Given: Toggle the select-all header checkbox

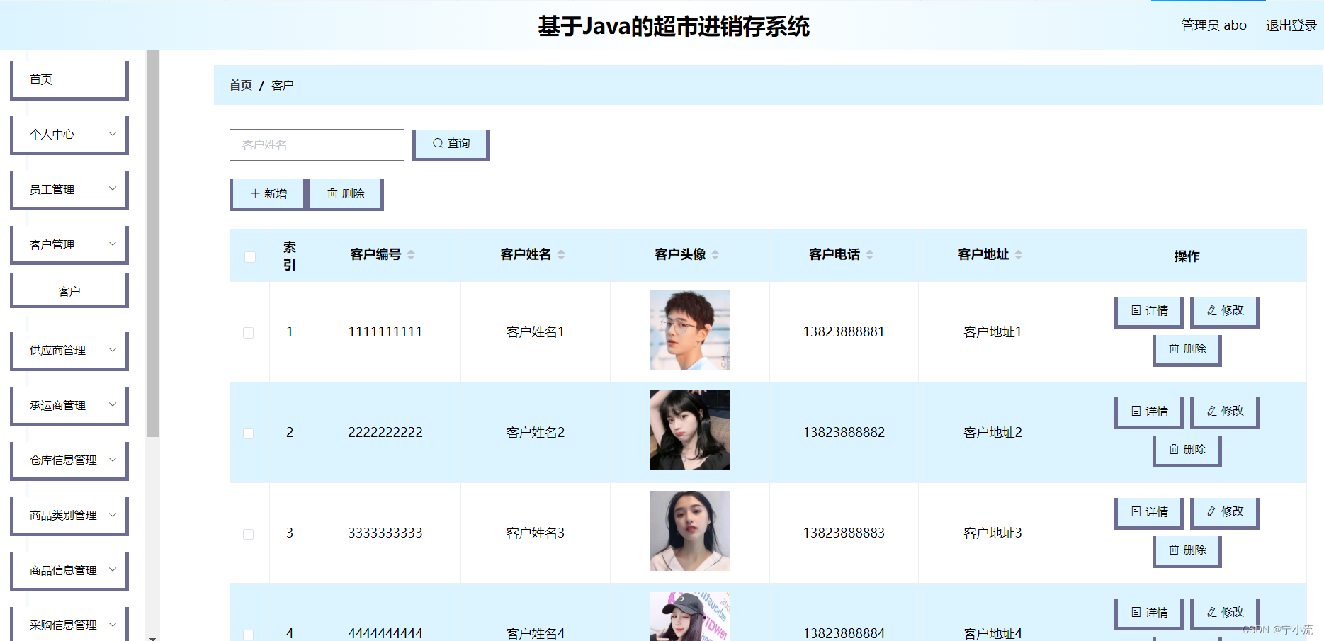Looking at the screenshot, I should pos(250,257).
